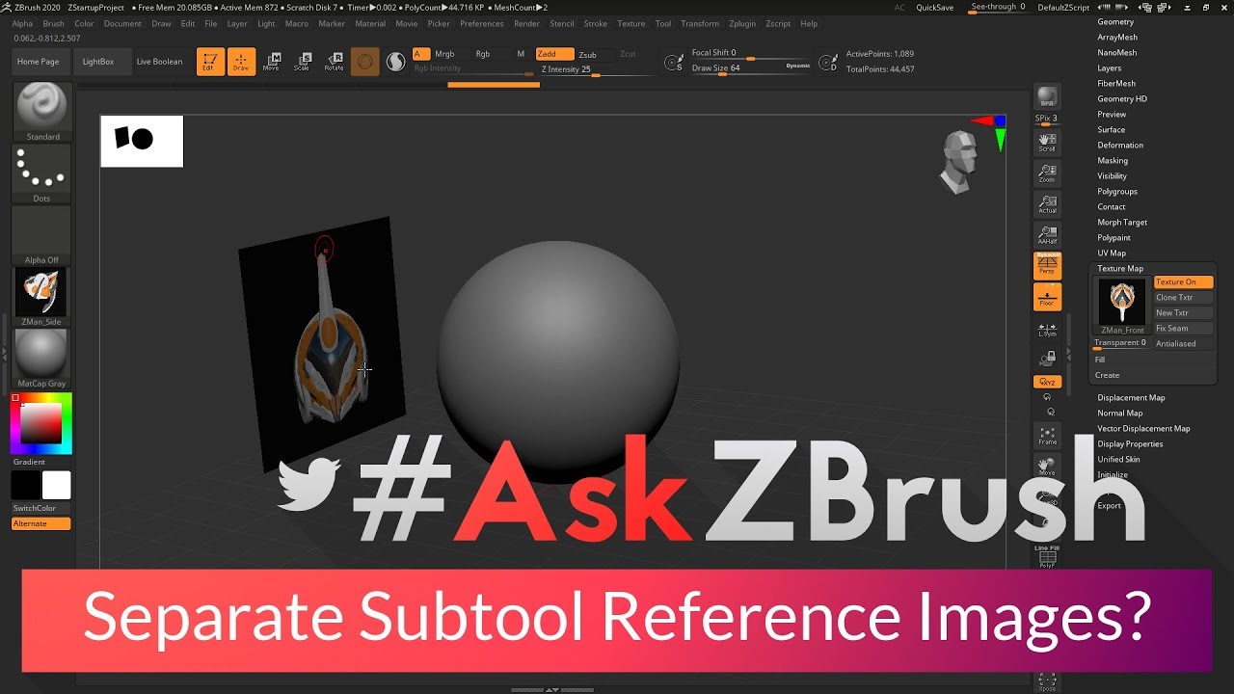Image resolution: width=1234 pixels, height=694 pixels.
Task: Open the Texture menu
Action: point(630,23)
